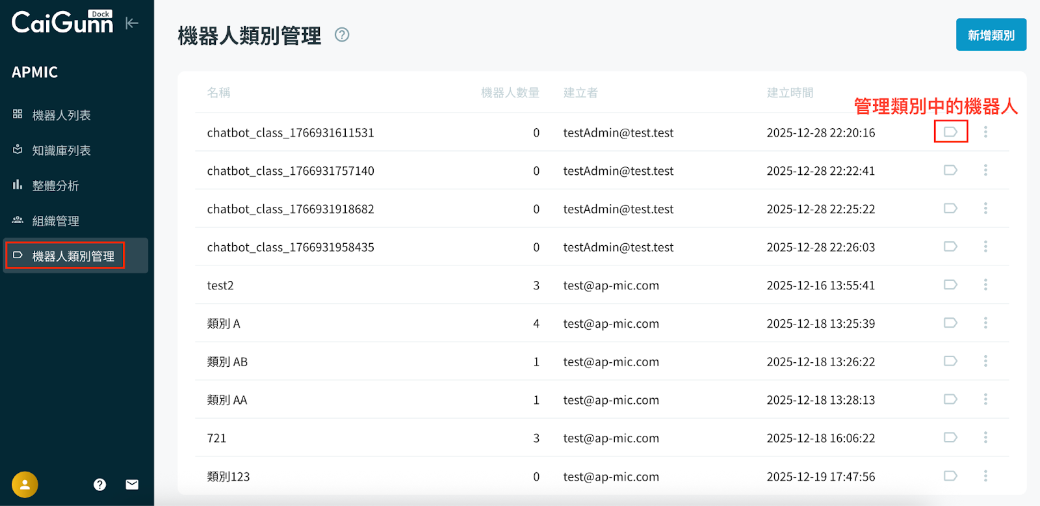Click the tag icon for 類別 A row
This screenshot has width=1040, height=506.
(950, 323)
